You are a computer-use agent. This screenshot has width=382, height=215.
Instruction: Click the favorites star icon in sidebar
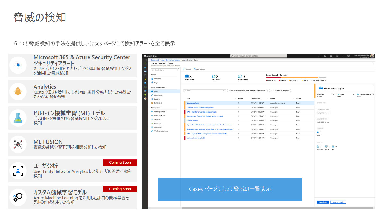[x=145, y=79]
